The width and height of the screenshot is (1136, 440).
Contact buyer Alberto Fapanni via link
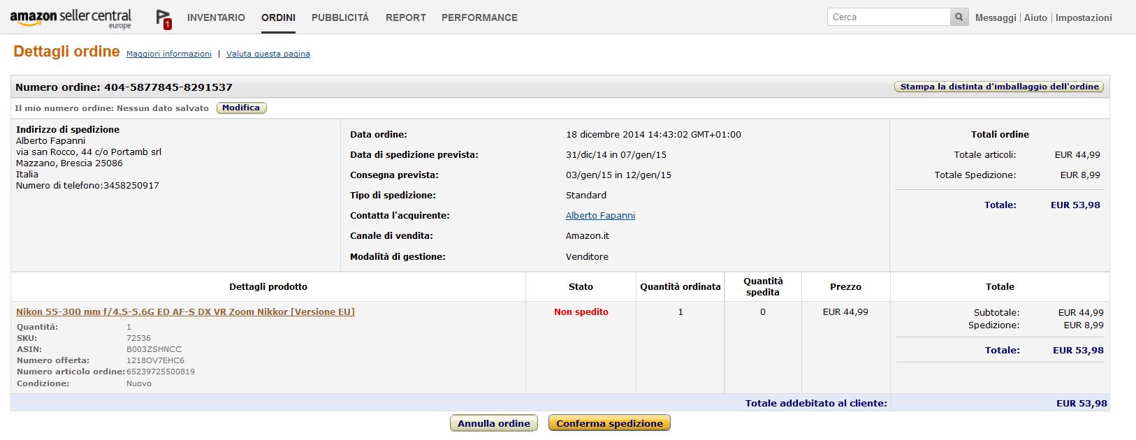point(600,216)
